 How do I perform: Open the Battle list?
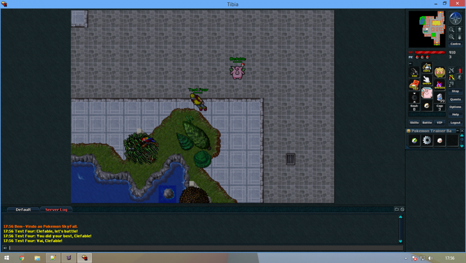[427, 123]
